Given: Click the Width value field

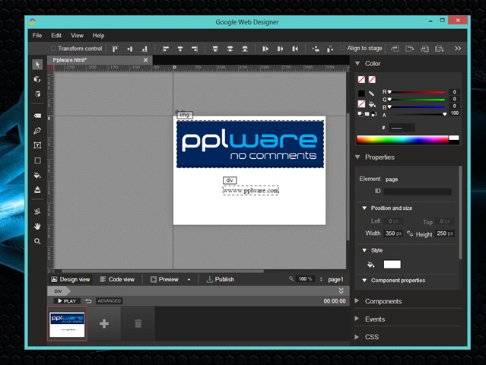Looking at the screenshot, I should click(x=393, y=233).
